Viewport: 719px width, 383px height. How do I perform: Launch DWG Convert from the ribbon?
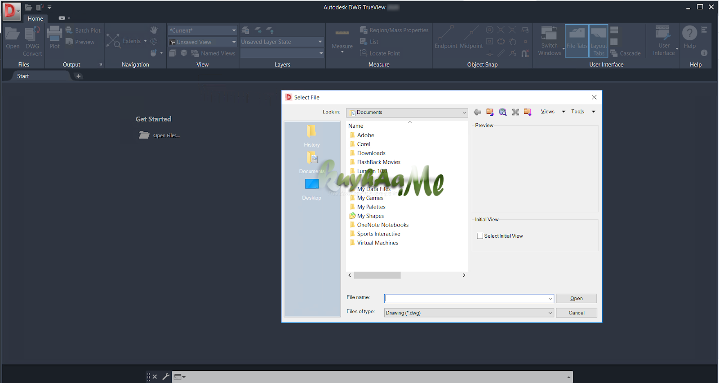pyautogui.click(x=32, y=41)
